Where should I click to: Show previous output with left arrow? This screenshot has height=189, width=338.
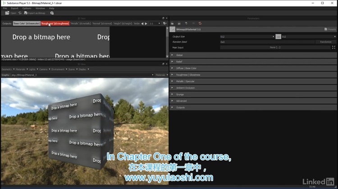142,24
